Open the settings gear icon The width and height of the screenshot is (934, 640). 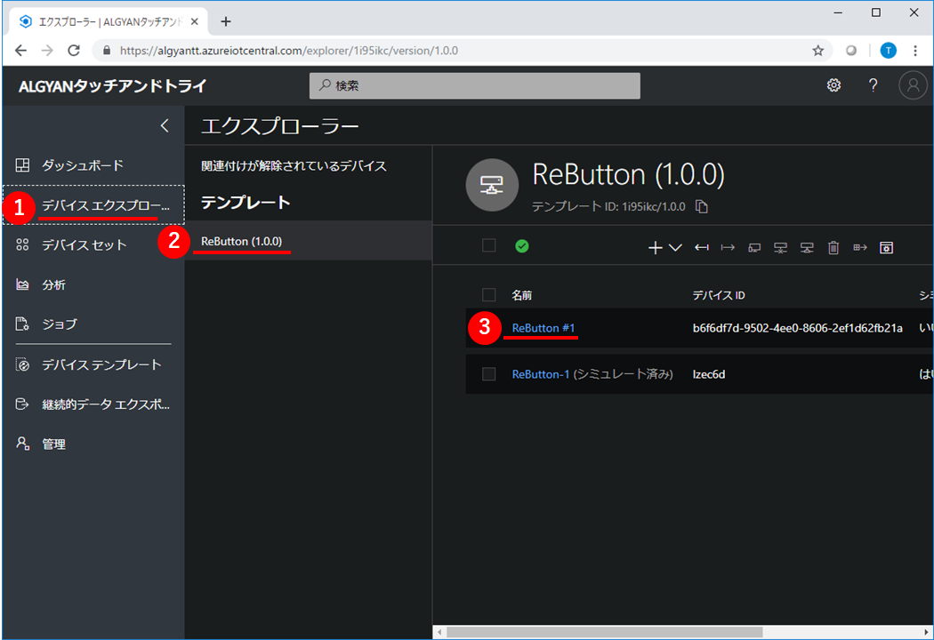point(834,85)
